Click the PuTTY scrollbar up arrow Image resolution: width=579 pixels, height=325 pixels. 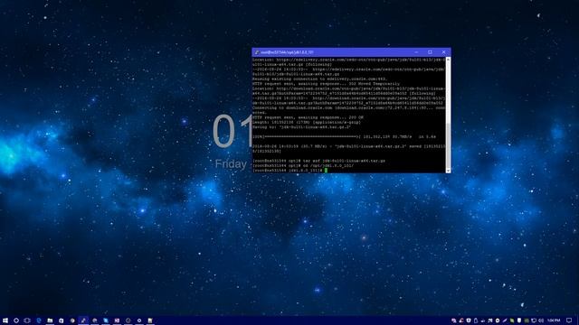[x=448, y=60]
